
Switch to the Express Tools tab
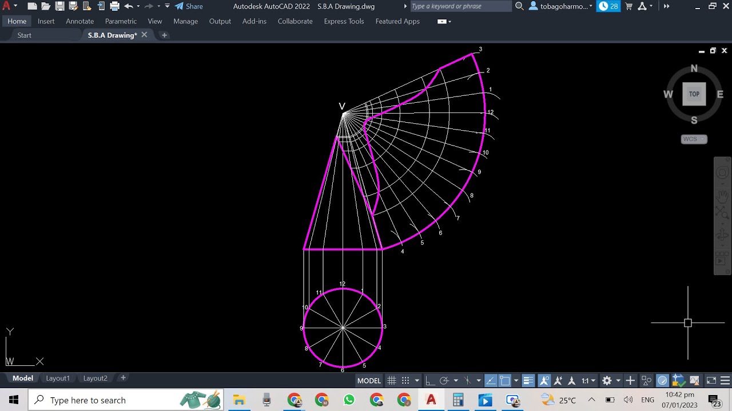click(x=344, y=21)
